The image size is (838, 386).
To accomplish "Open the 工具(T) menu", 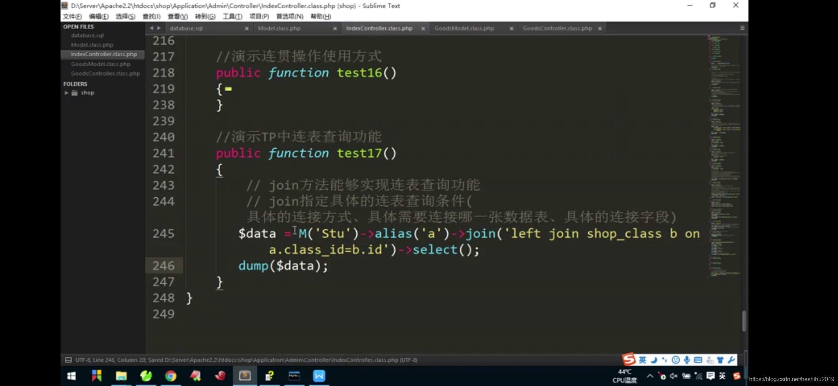I will click(x=232, y=16).
